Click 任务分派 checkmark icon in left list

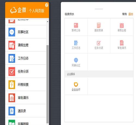coord(12,71)
